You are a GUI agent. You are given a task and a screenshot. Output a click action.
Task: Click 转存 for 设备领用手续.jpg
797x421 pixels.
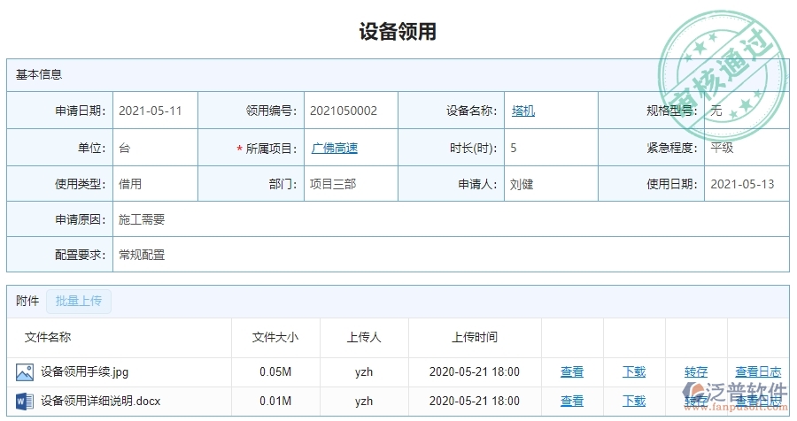696,372
